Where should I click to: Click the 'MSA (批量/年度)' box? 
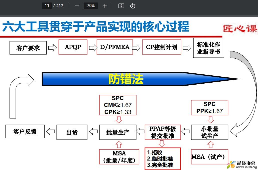click(119, 157)
